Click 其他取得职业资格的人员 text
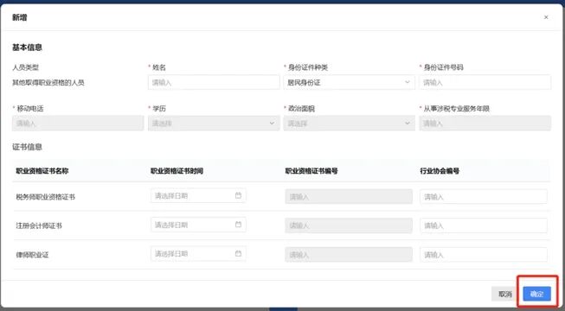The width and height of the screenshot is (565, 311). click(x=48, y=82)
